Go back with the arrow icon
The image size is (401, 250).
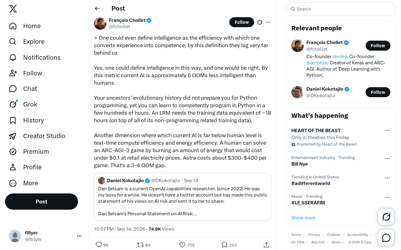pos(97,8)
